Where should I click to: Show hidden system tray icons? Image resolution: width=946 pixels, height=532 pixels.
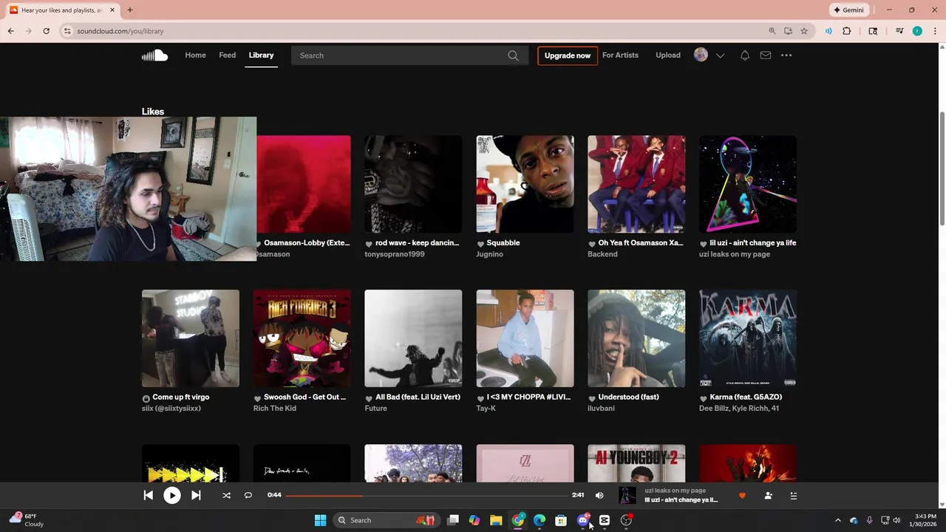coord(837,520)
